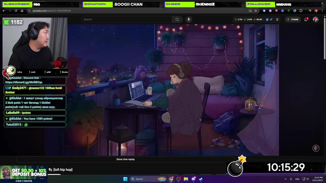Click Emily2471's chat message

click(35, 90)
